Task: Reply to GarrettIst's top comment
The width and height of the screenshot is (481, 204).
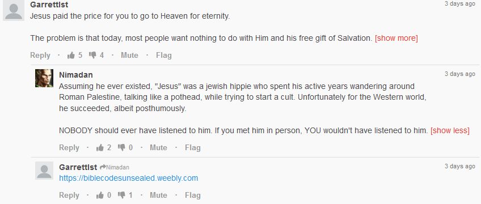Action: (40, 56)
